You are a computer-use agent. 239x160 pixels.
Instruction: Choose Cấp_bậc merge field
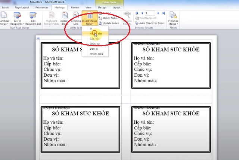click(x=95, y=39)
